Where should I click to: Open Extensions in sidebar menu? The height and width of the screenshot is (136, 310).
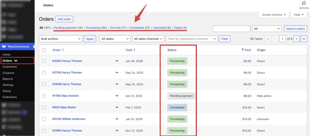click(10, 97)
